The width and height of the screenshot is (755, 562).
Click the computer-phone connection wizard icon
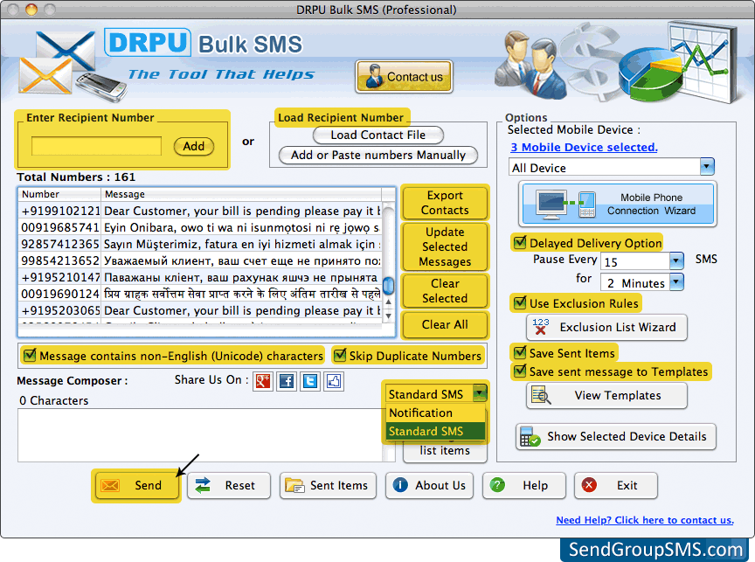565,204
